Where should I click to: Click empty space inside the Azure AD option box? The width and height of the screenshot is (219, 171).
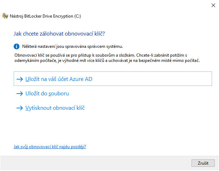click(x=158, y=79)
